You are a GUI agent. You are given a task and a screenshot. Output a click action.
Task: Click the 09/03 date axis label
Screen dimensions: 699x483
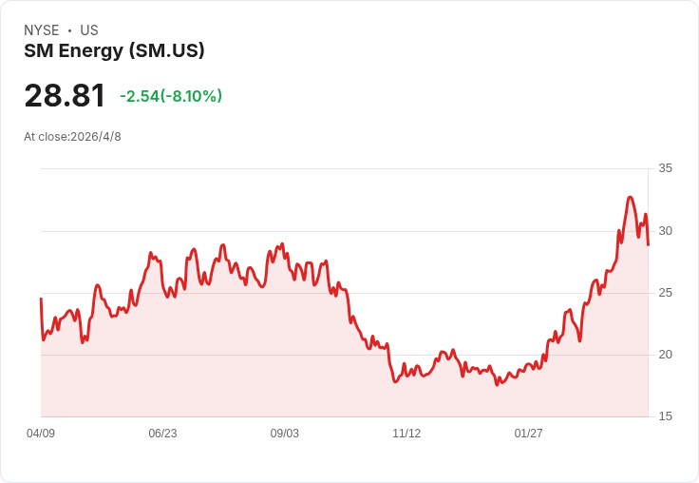284,433
